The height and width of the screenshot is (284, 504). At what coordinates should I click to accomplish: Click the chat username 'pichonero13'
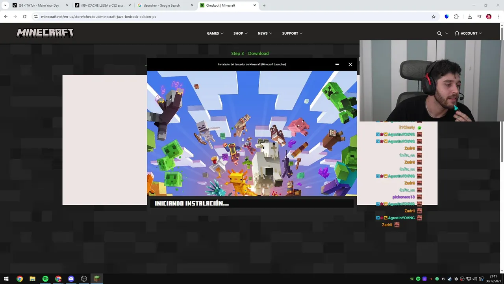[404, 197]
